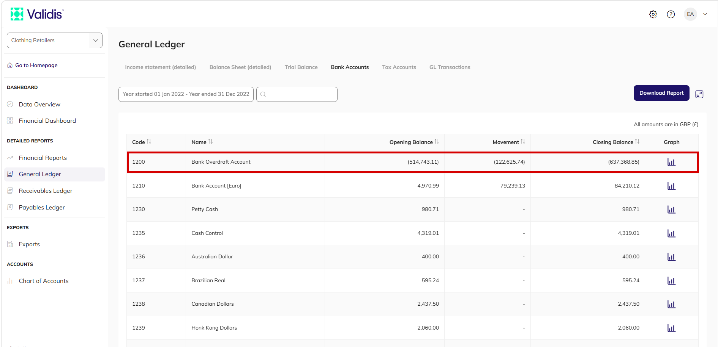Sort table by Closing Balance column

coord(637,142)
